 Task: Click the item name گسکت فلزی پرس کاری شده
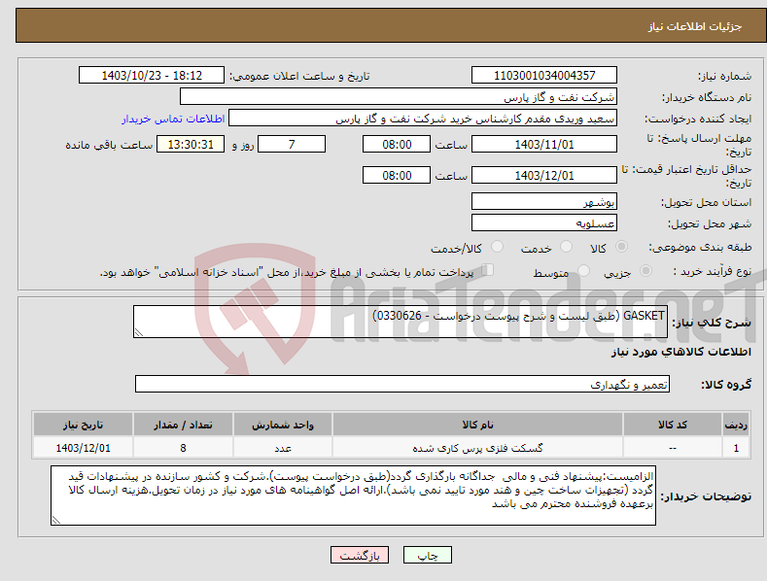[x=477, y=448]
